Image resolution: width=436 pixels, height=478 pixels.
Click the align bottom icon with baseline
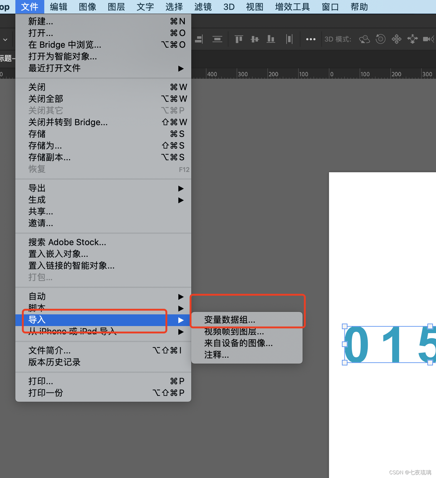(x=271, y=39)
